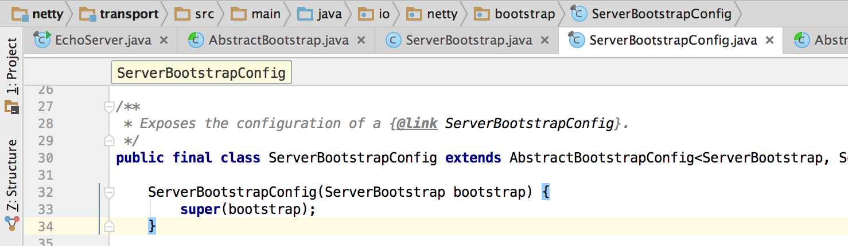Screen dimensions: 848x246
Task: Click the super keyword on line 33
Action: (200, 210)
